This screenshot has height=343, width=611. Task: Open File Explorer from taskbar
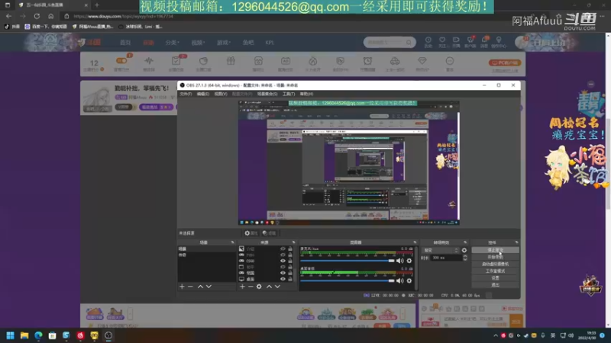point(24,335)
